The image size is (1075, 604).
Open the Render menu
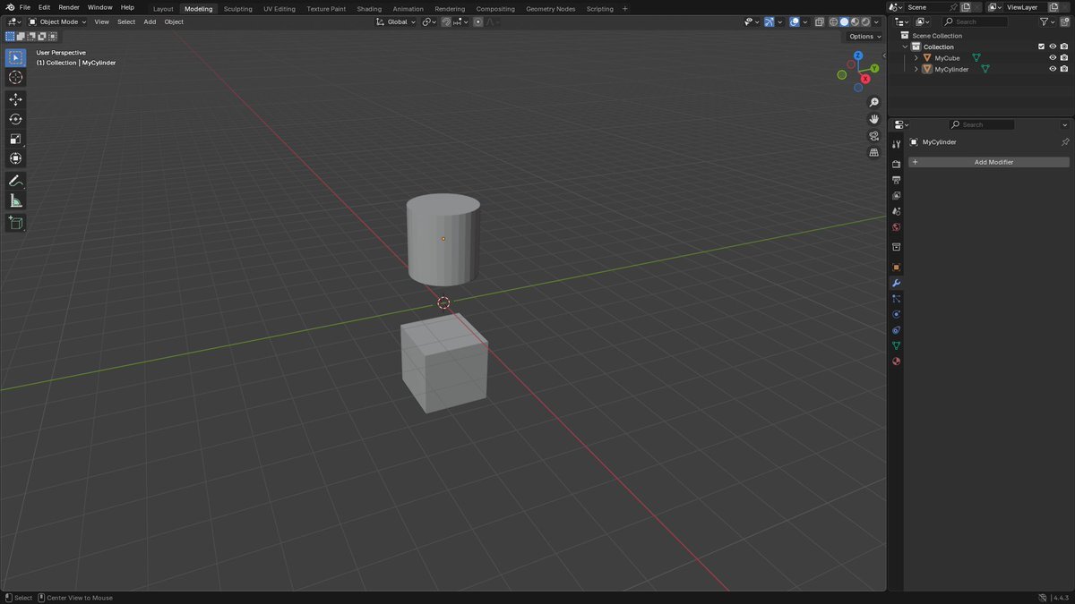point(69,7)
